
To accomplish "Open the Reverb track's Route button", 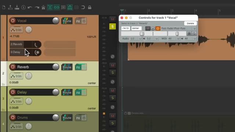I will (x=67, y=67).
